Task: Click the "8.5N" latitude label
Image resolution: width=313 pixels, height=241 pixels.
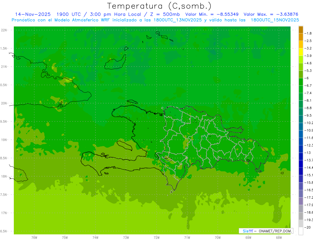Action: [x=3, y=158]
